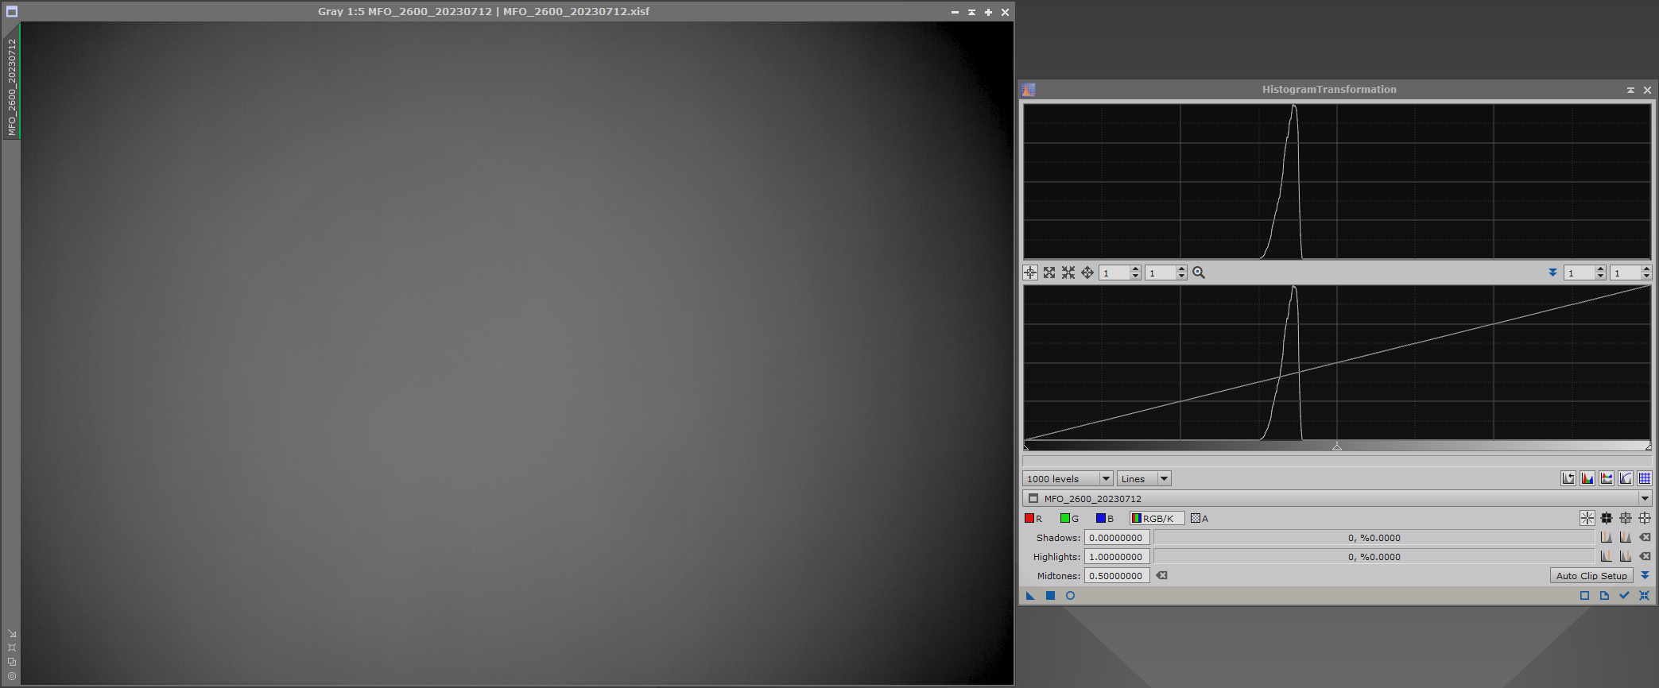Click the New Instance blue triangle icon

pos(1030,595)
